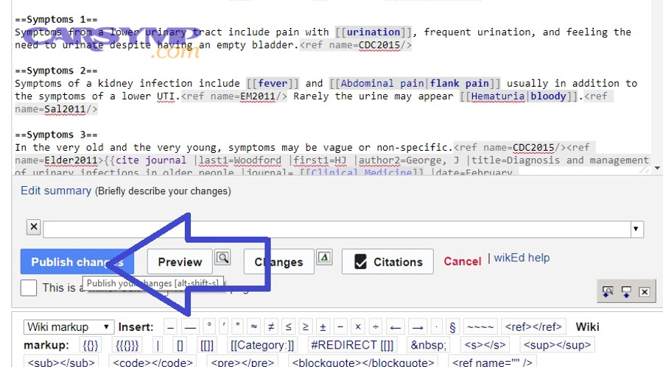Insert the greater-than-or-equal (≥) symbol
This screenshot has width=663, height=367.
305,327
